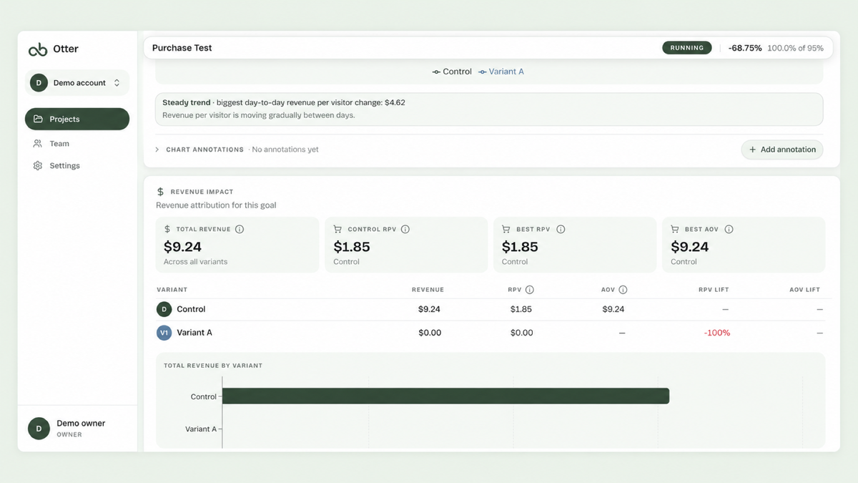Toggle the Variant A series in legend
Image resolution: width=858 pixels, height=483 pixels.
click(501, 72)
